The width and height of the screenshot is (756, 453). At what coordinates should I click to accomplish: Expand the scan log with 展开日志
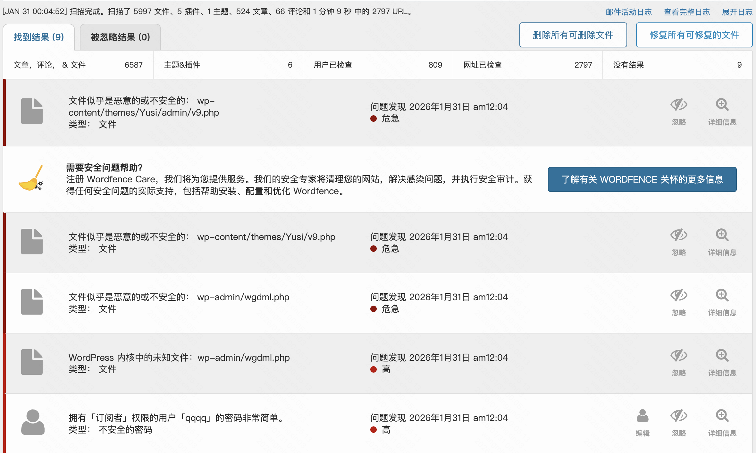pos(737,12)
